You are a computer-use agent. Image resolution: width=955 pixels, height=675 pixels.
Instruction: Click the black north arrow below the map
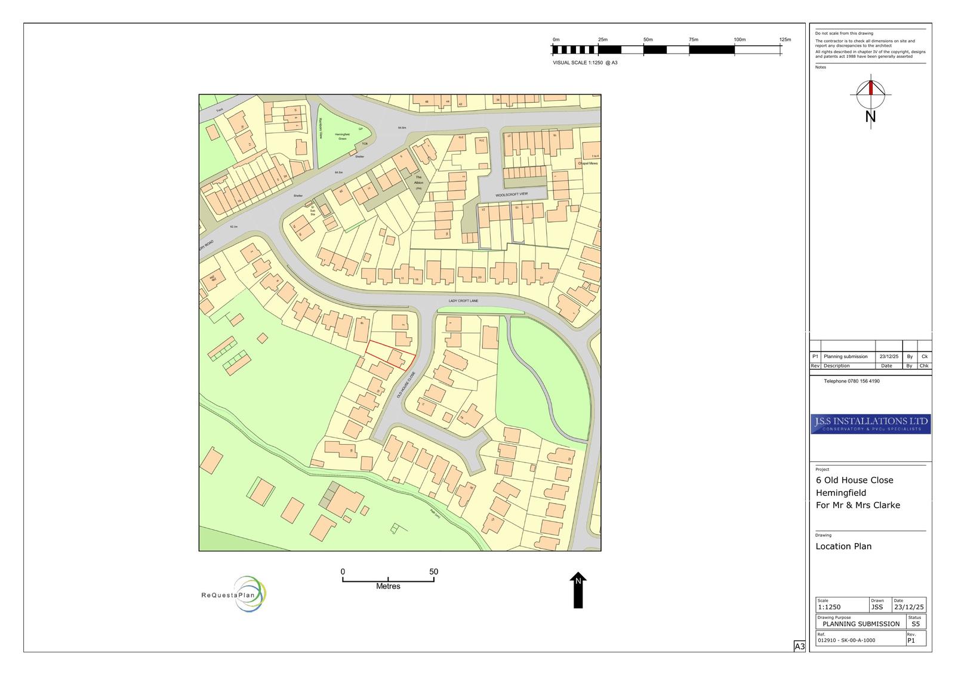(578, 590)
